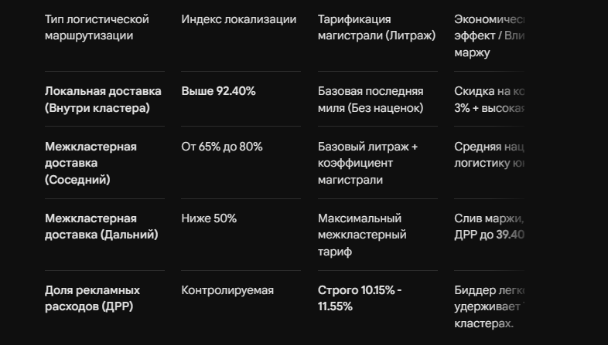Select the 'Тип логистической маршрутизации' column header

point(97,28)
